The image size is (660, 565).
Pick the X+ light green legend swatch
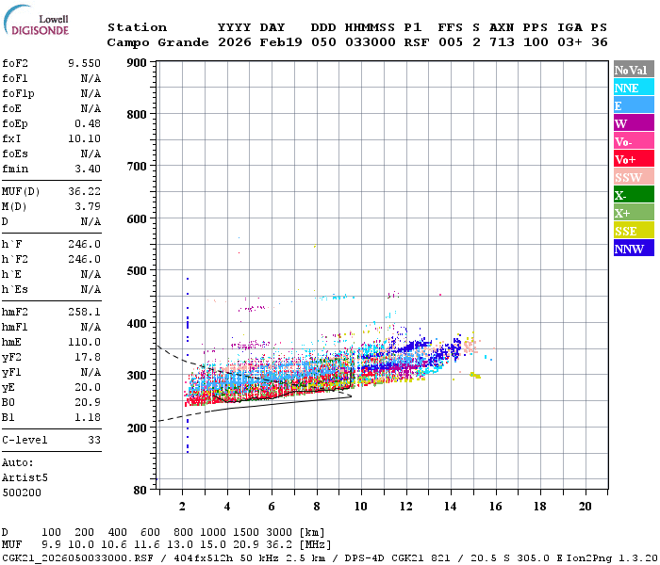[634, 213]
